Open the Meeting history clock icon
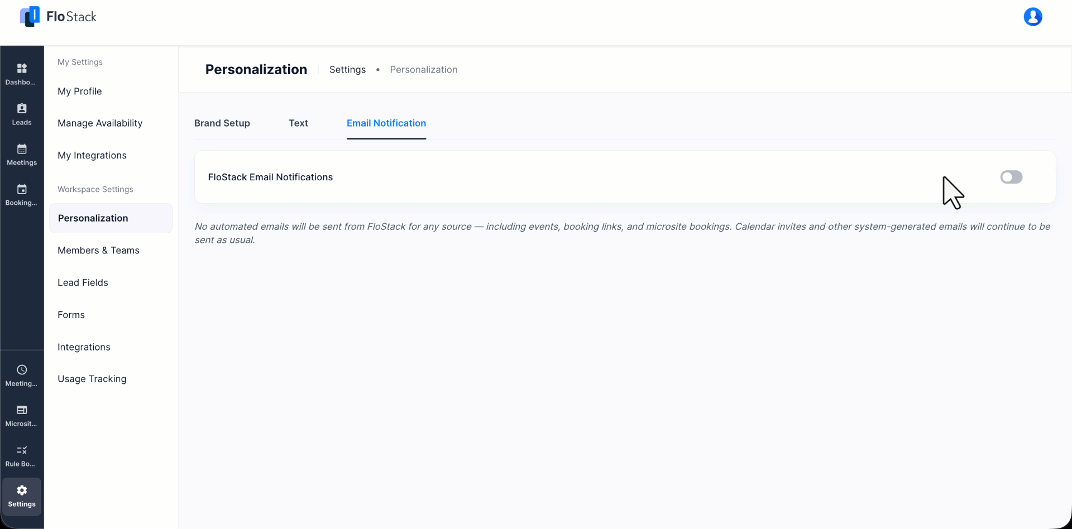The image size is (1072, 529). 22,370
